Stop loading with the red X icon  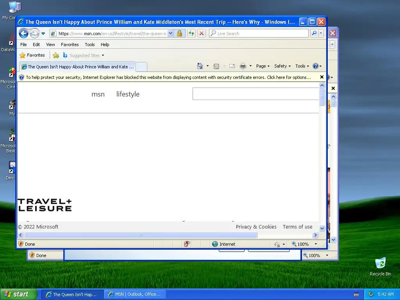tap(202, 34)
